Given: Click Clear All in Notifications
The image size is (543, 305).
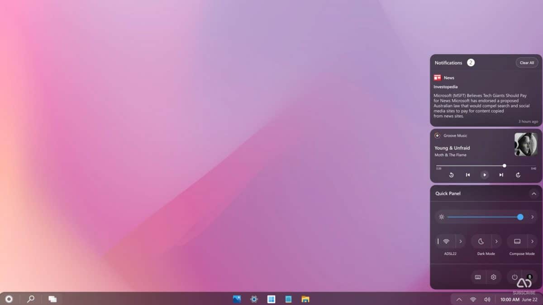Looking at the screenshot, I should click(x=527, y=62).
